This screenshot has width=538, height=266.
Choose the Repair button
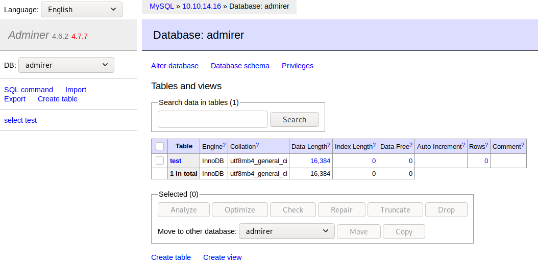[342, 210]
